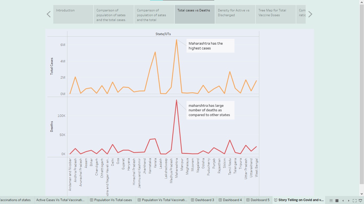364x204 pixels.
Task: Click the next story point arrow in the toolbar
Action: point(349,200)
